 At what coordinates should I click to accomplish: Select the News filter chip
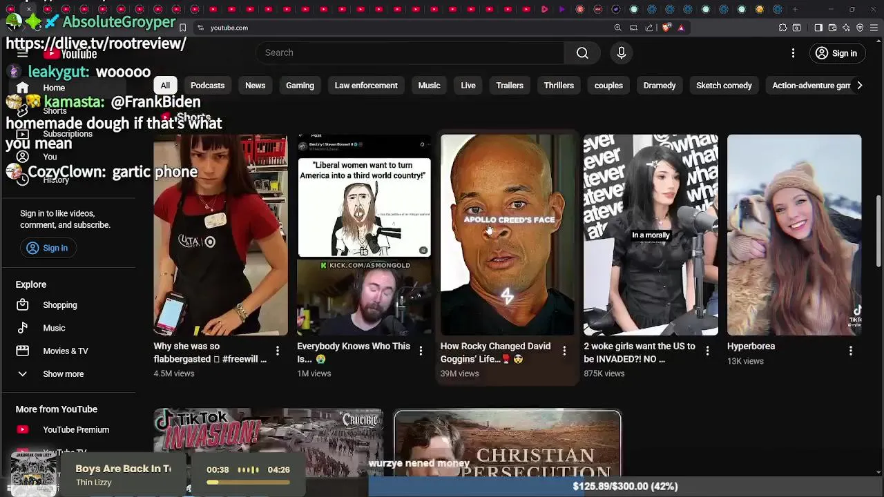point(255,86)
